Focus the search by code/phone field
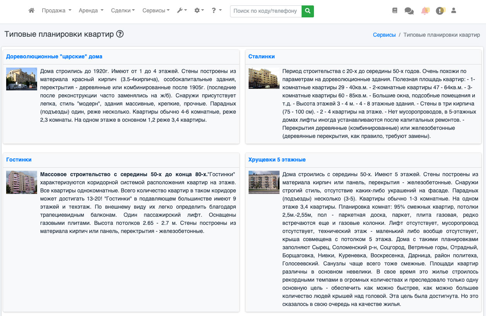This screenshot has width=486, height=316. pos(266,11)
